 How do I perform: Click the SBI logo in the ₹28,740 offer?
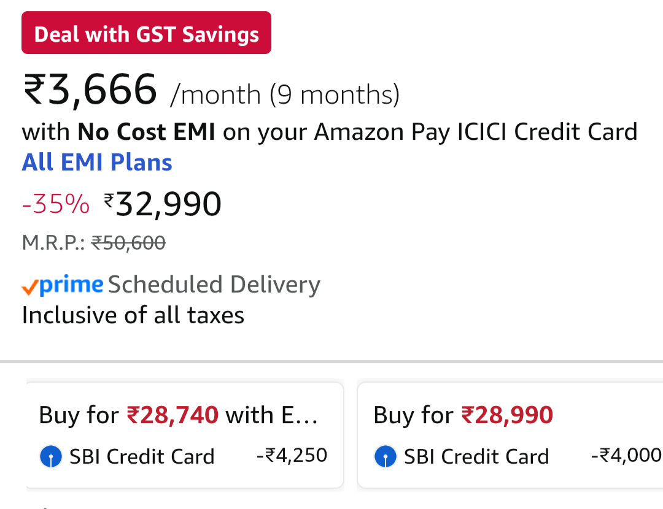click(50, 457)
